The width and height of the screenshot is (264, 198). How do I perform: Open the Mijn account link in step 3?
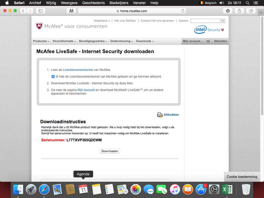tap(86, 90)
